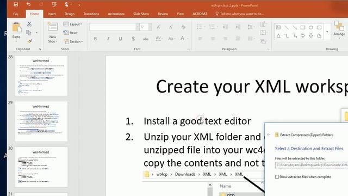This screenshot has height=196, width=348.
Task: Click the font name combo box
Action: [x=114, y=27]
